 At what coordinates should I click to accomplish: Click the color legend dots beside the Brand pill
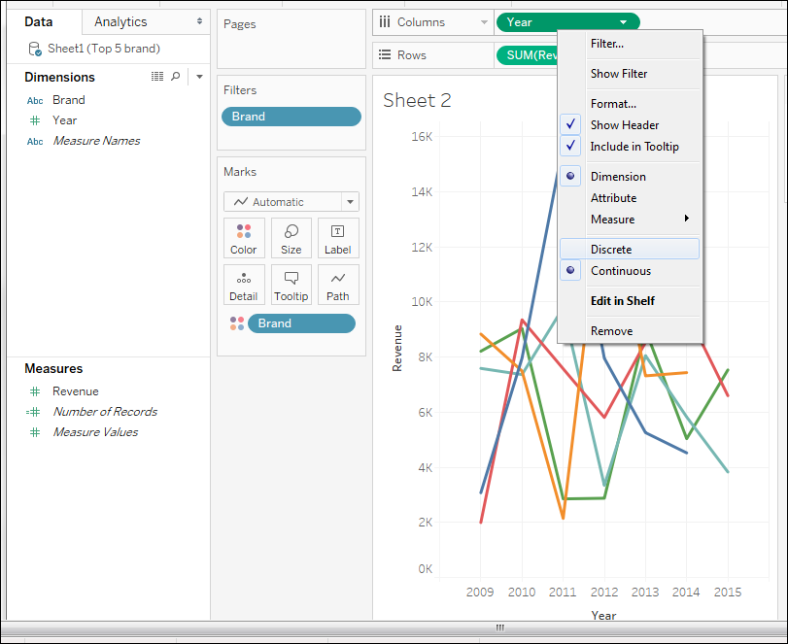[237, 322]
